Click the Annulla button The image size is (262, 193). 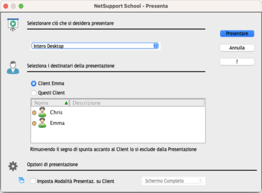point(237,48)
